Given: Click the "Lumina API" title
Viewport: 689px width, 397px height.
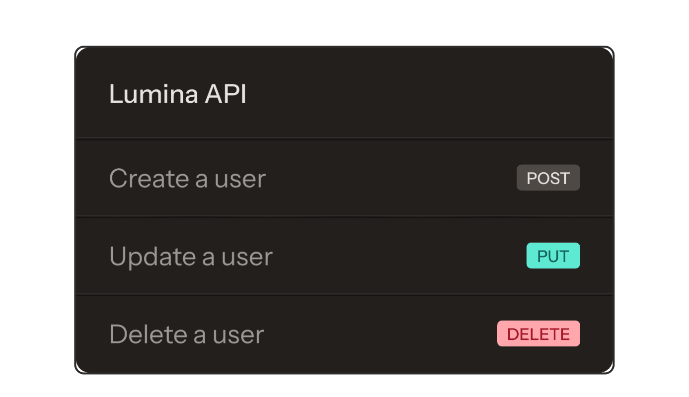Looking at the screenshot, I should point(177,94).
